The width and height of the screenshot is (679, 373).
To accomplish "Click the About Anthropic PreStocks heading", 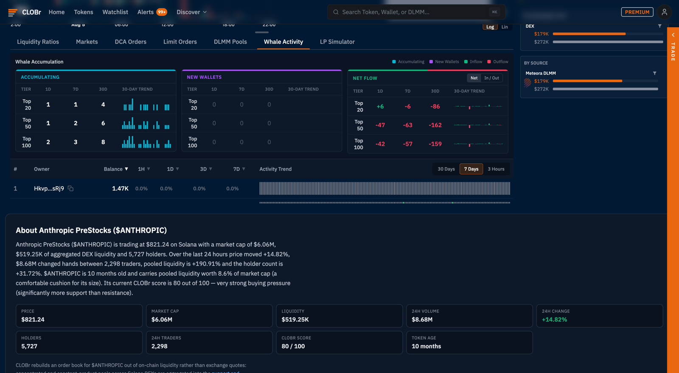I will (91, 230).
